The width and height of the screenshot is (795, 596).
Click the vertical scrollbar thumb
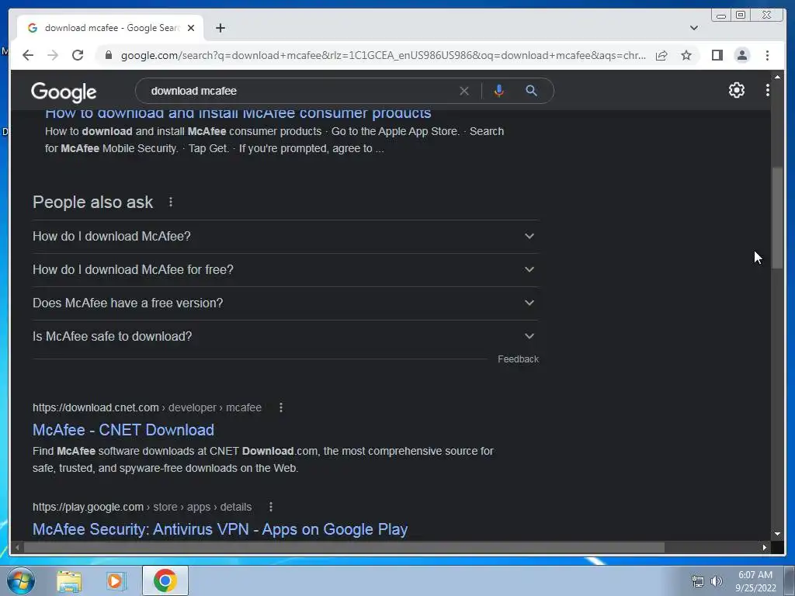[x=776, y=218]
